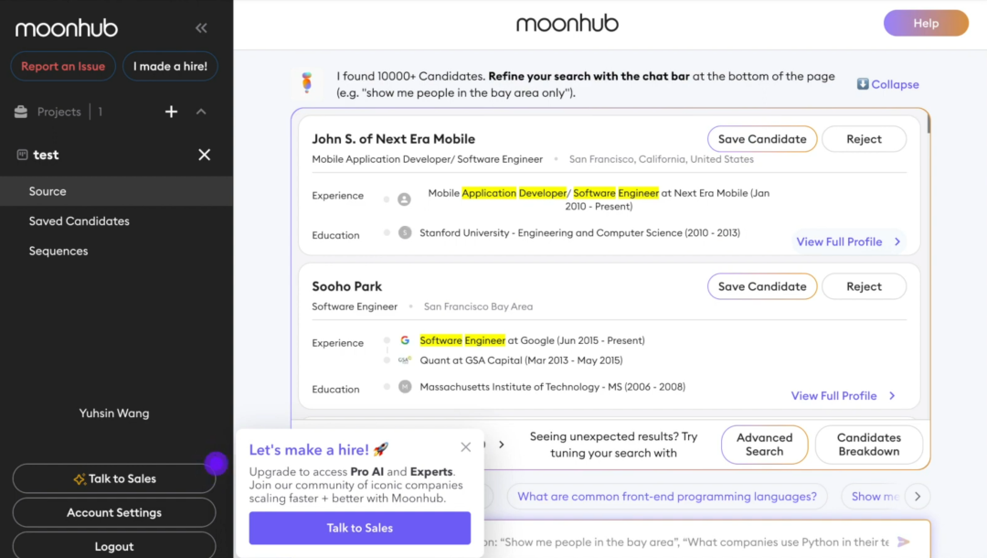Collapse the Projects list chevron
Screen dimensions: 987x558
(x=201, y=112)
